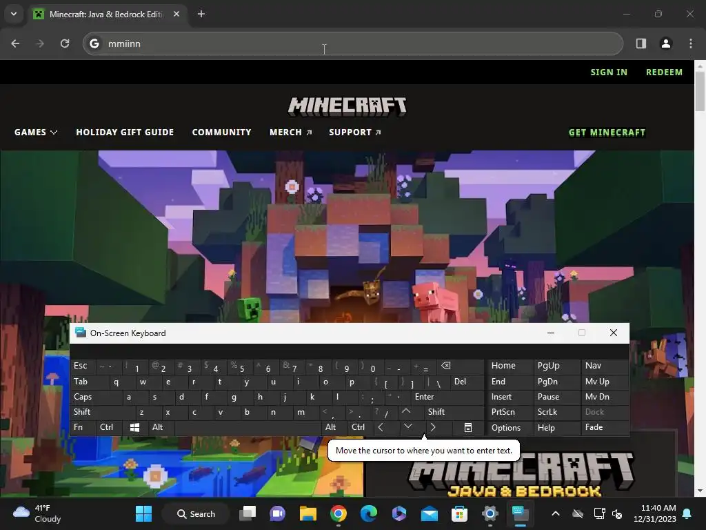Open COMMUNITY menu item

pos(221,132)
